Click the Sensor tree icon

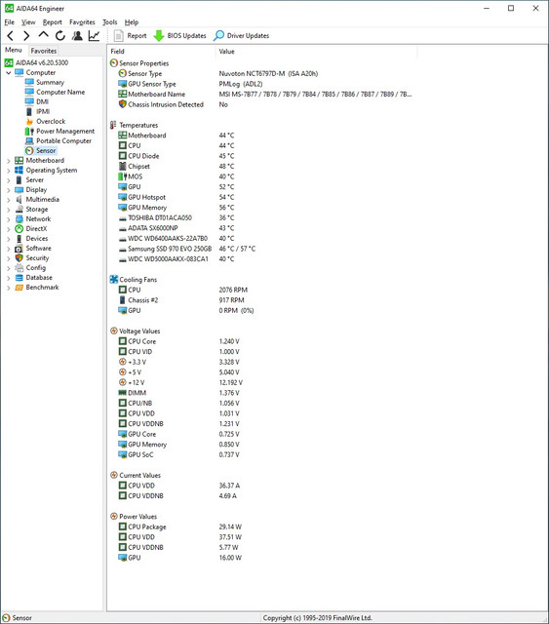pos(29,151)
